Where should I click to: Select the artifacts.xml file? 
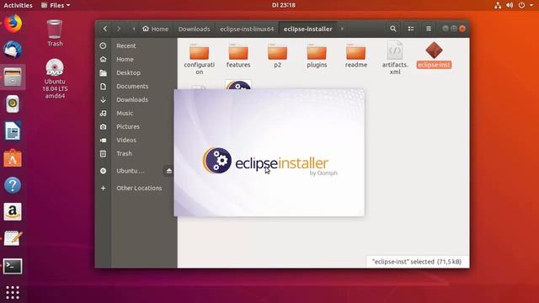395,58
